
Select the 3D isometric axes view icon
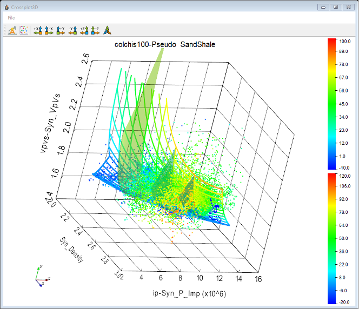tap(107, 30)
